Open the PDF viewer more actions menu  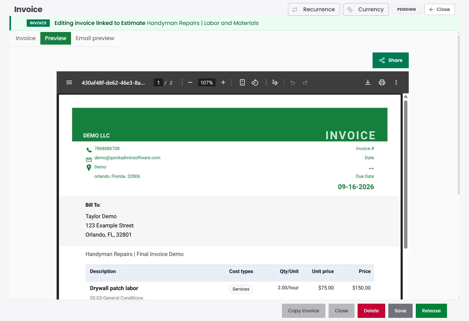396,83
